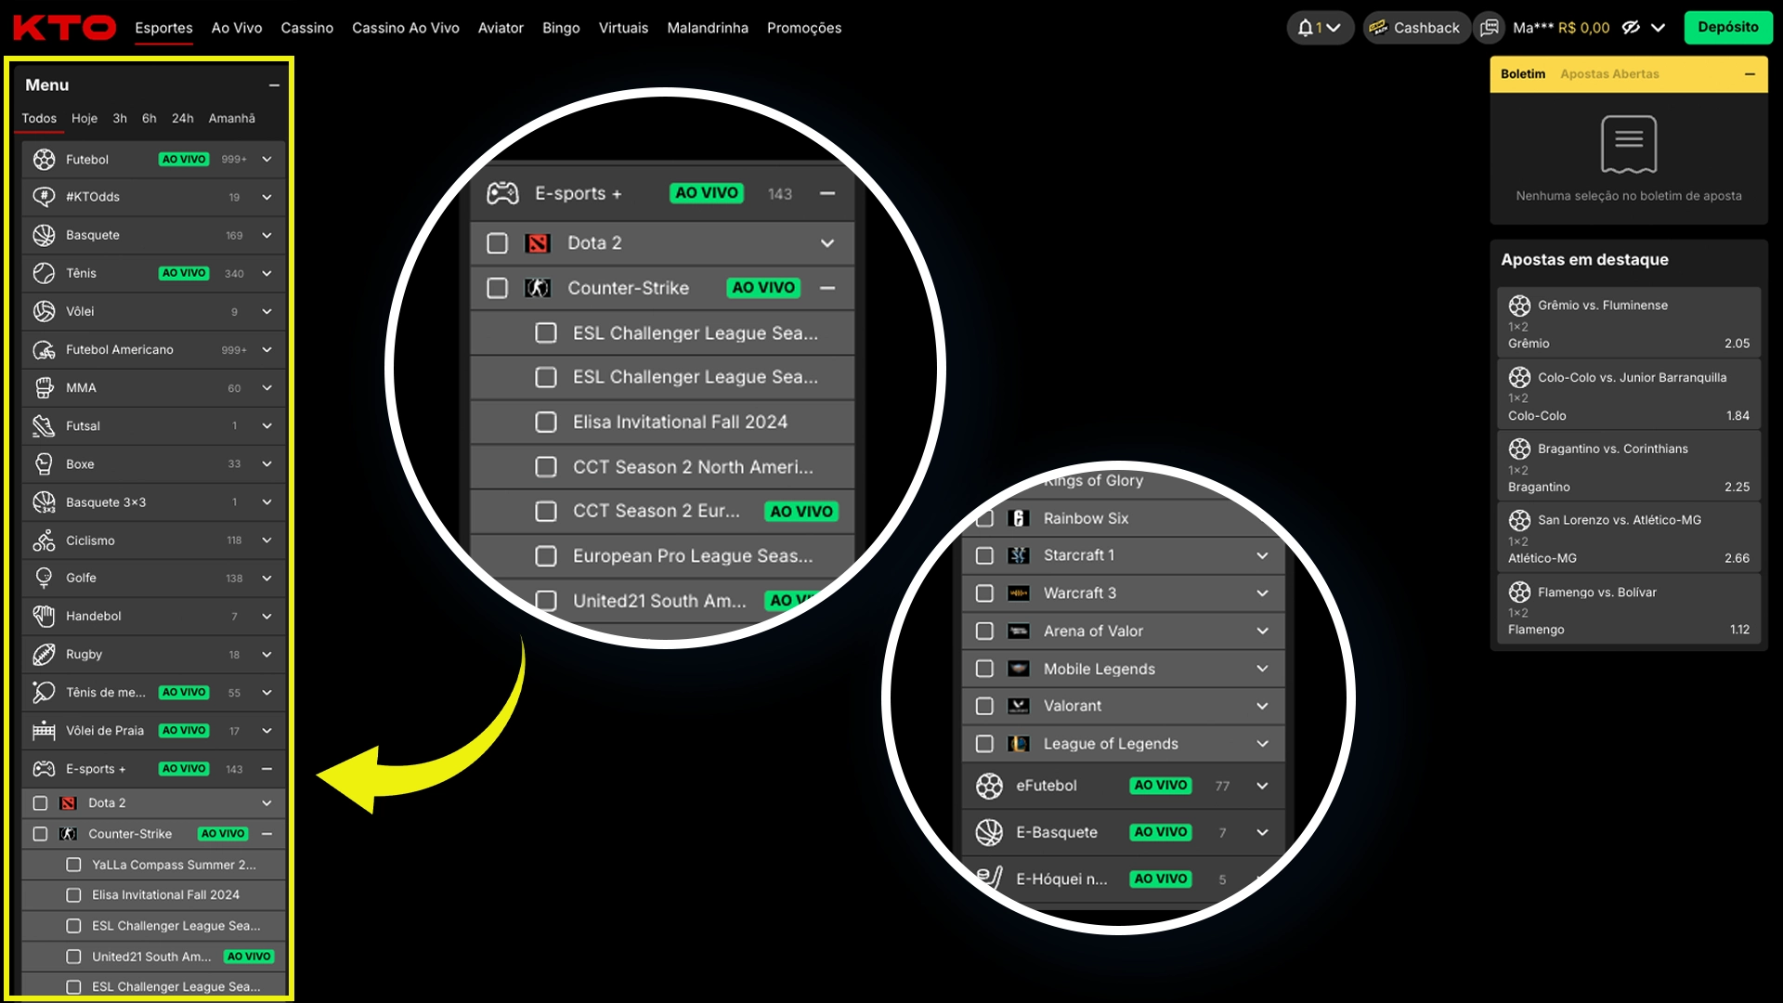The image size is (1783, 1003).
Task: Open the Promoções menu item
Action: click(804, 28)
